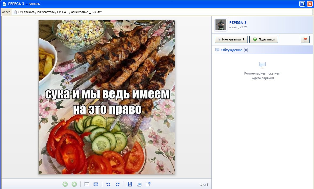Viewport: 314px width, 189px height.
Task: Save image using floppy disk icon
Action: point(130,184)
